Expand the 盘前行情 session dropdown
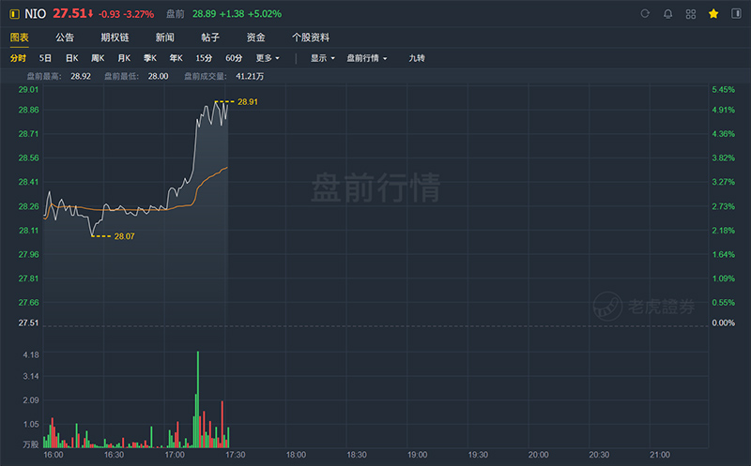 click(x=366, y=58)
